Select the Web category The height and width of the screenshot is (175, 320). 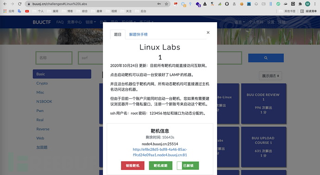coord(40,138)
